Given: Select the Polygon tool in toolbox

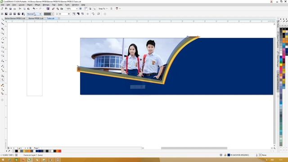Looking at the screenshot, I should (x=2, y=56).
